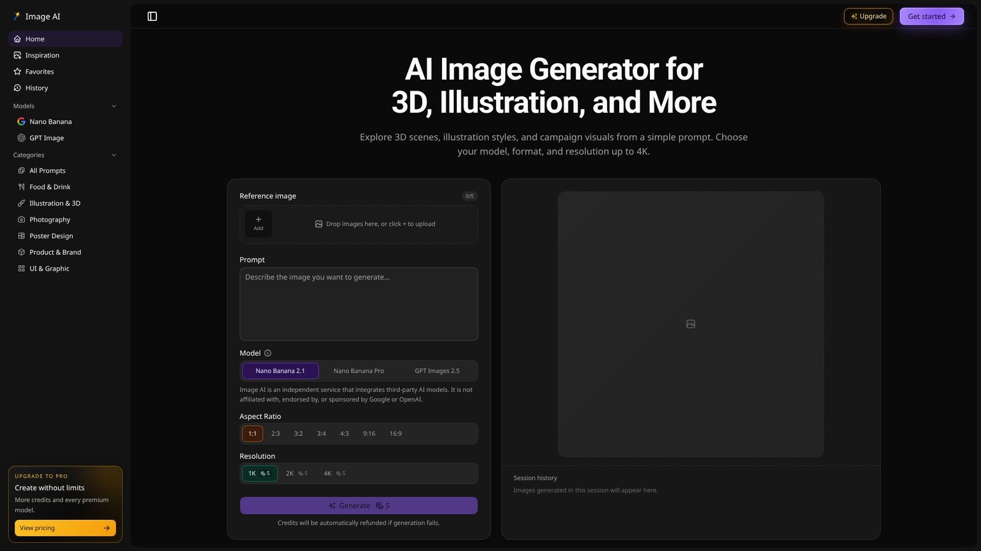The image size is (981, 551).
Task: Choose the 9:16 aspect ratio
Action: (369, 433)
